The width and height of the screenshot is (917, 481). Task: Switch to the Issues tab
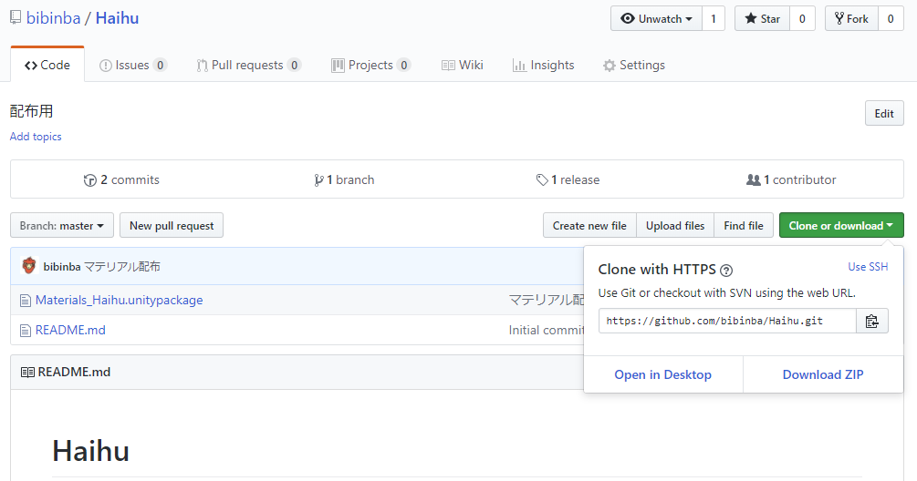click(x=132, y=65)
